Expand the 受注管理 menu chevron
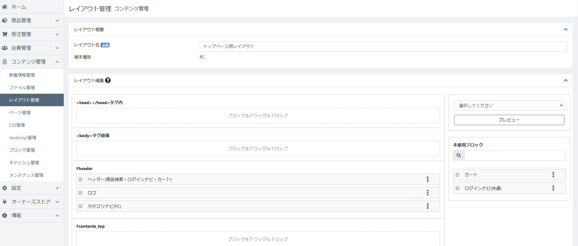 click(57, 34)
